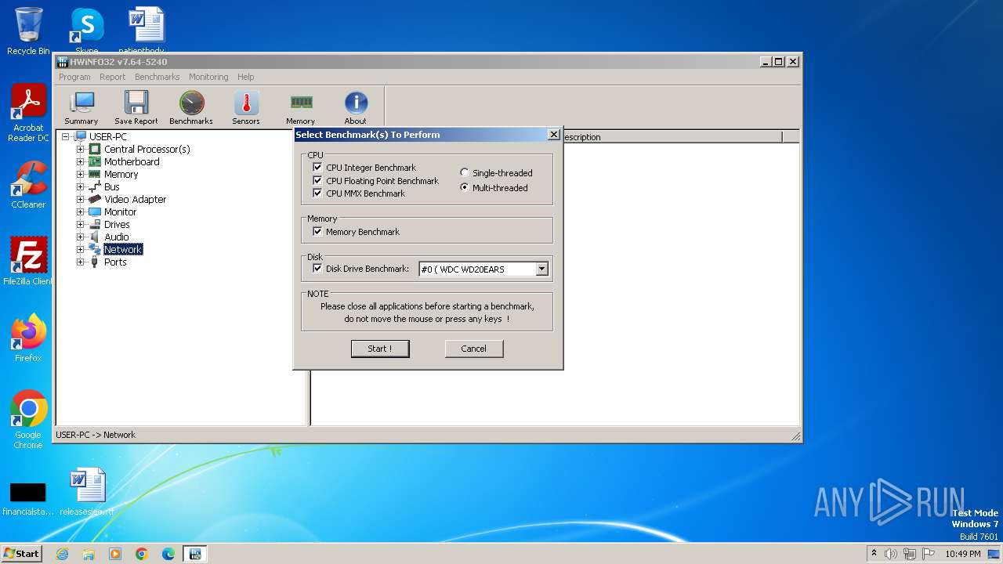The width and height of the screenshot is (1003, 564).
Task: Open the Program menu
Action: point(74,77)
